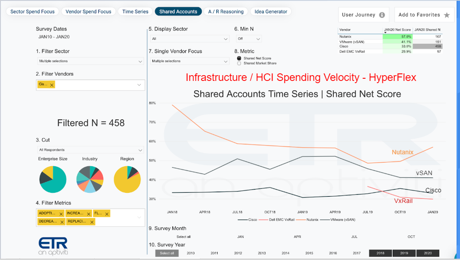
Task: Switch to the Time Series tab
Action: tap(135, 11)
